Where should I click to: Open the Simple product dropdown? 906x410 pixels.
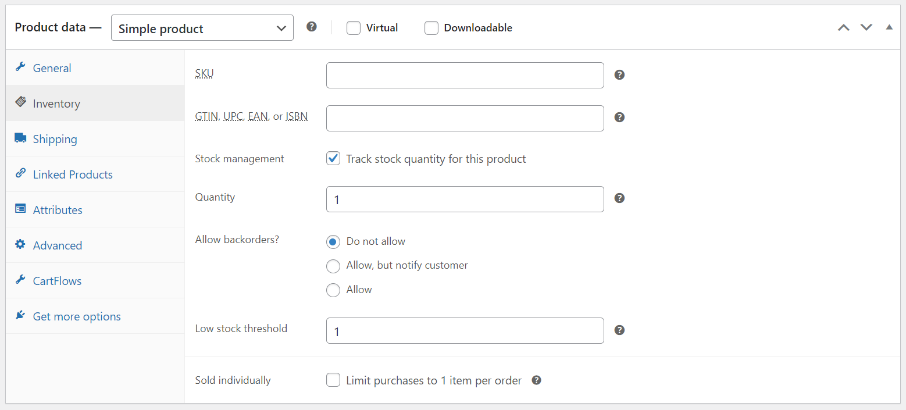(x=202, y=27)
